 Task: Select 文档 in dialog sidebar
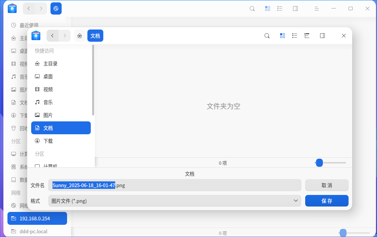pyautogui.click(x=61, y=128)
